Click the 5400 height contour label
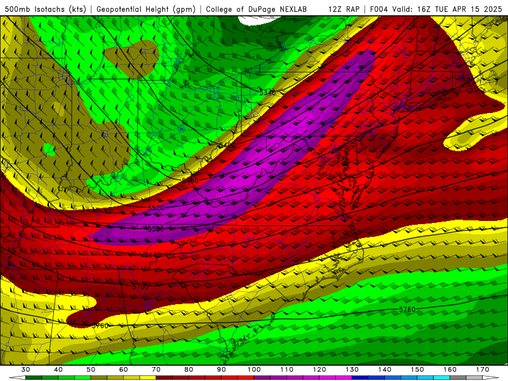The height and width of the screenshot is (381, 508). coord(227,145)
